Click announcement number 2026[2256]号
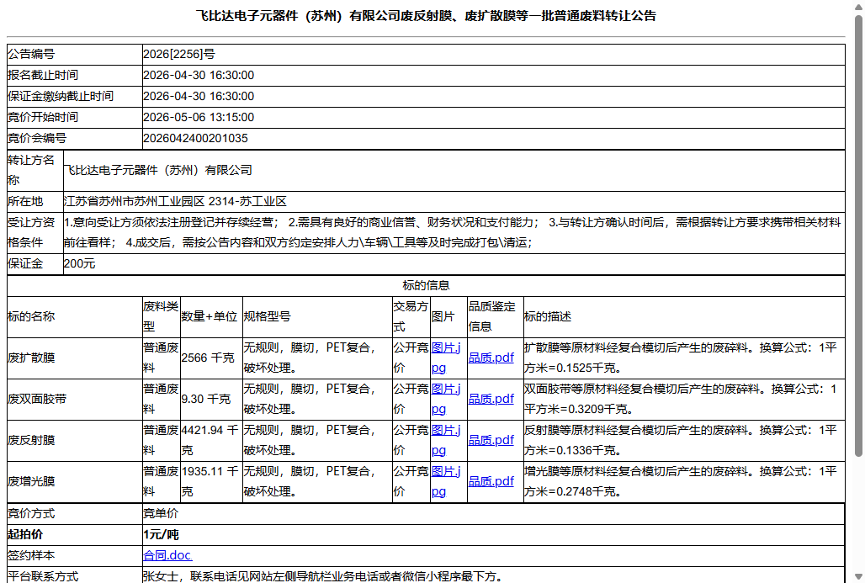The width and height of the screenshot is (865, 583). click(x=179, y=54)
